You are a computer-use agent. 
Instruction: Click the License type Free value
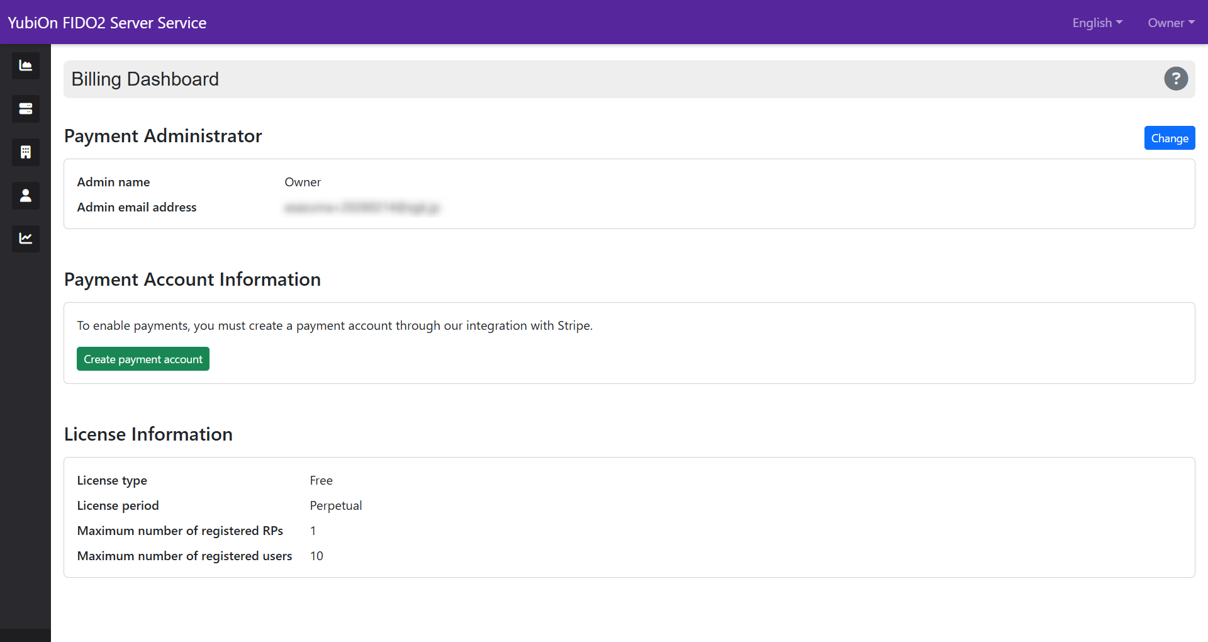click(x=321, y=480)
